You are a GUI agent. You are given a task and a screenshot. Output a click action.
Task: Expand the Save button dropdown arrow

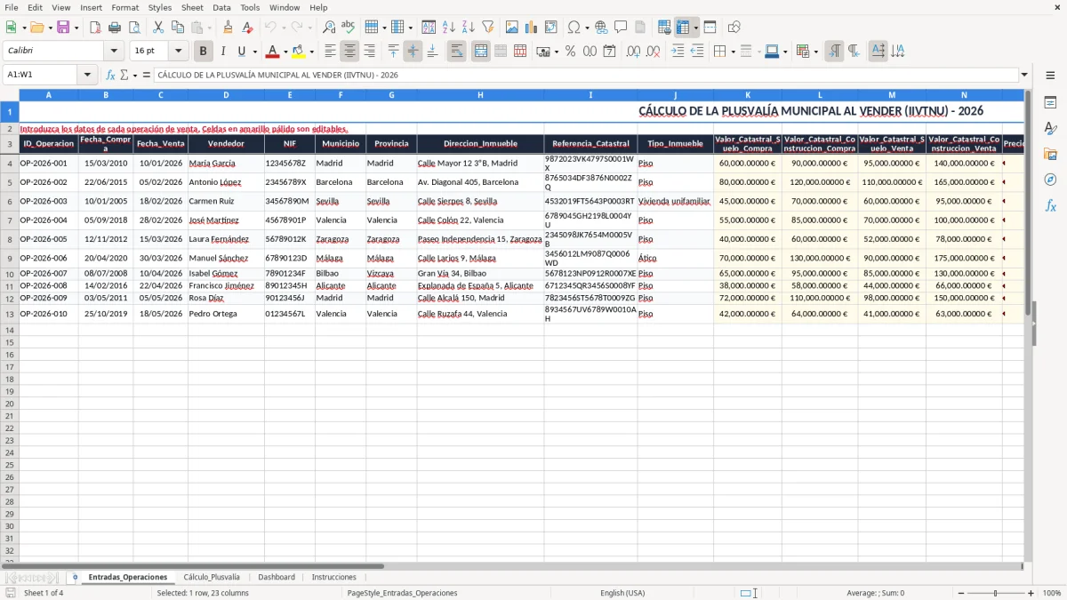76,28
